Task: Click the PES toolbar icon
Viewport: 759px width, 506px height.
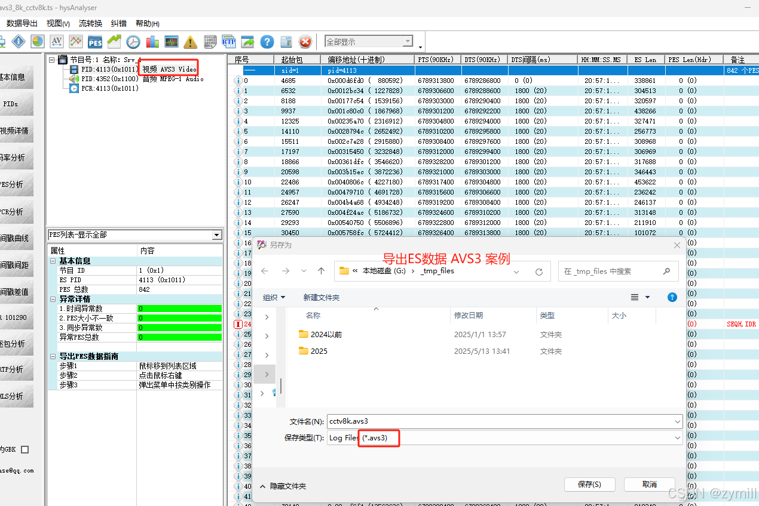Action: (x=95, y=42)
